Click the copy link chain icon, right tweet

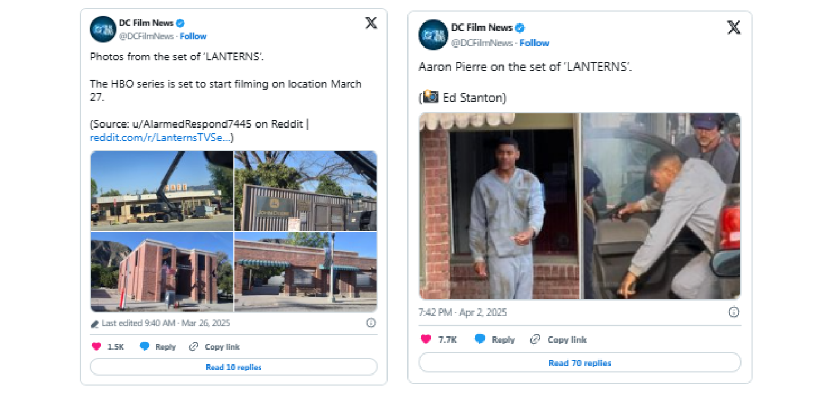click(x=535, y=339)
